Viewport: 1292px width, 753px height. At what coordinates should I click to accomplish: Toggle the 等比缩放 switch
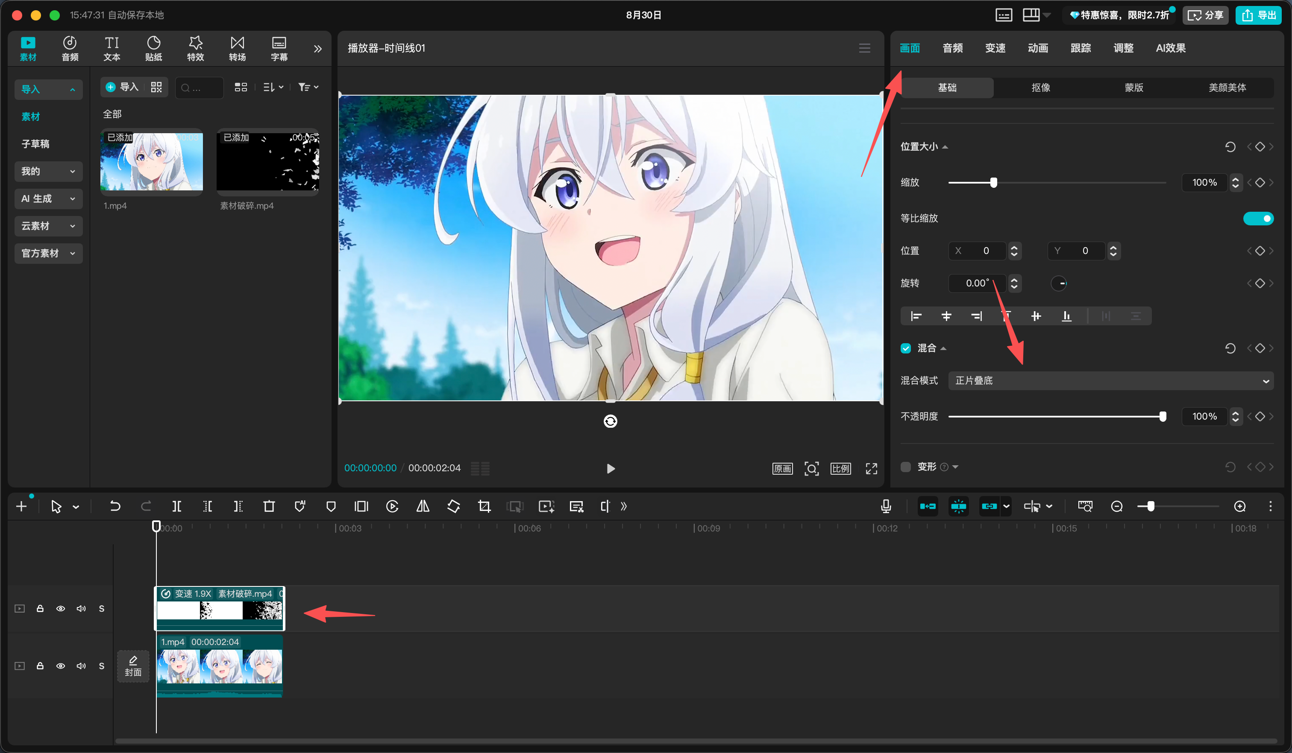[1258, 218]
